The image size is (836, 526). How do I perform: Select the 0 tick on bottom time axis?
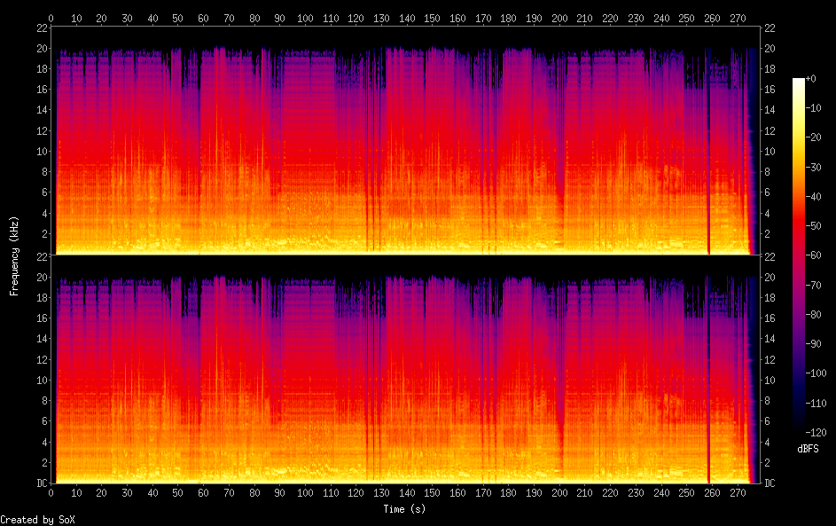coord(51,493)
